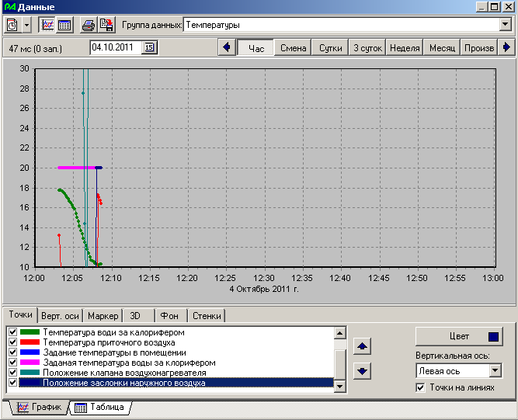Expand 'Вертикальная ось' combo box
The width and height of the screenshot is (518, 420).
[495, 371]
